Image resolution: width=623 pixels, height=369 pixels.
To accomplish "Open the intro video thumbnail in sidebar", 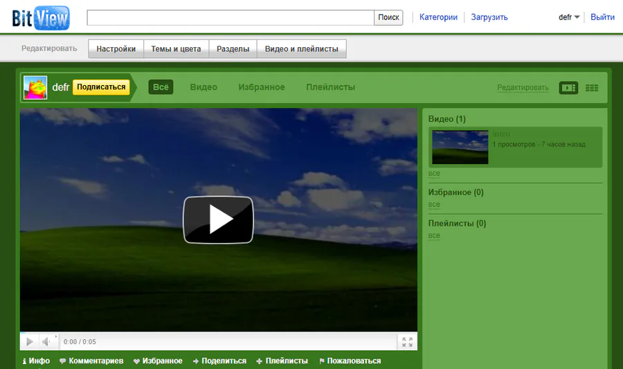I will [460, 147].
